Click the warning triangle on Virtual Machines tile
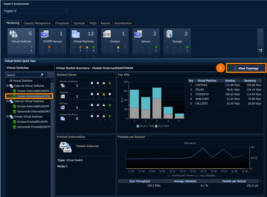Viewport: 267px width, 197px height. (87, 47)
